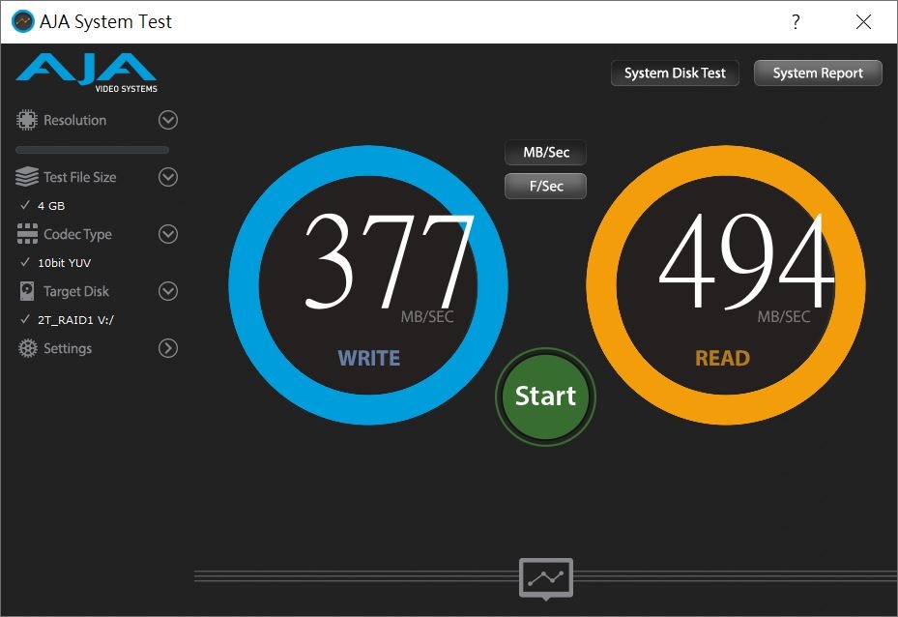Click the Codec Type label
Image resolution: width=898 pixels, height=617 pixels.
pos(78,235)
